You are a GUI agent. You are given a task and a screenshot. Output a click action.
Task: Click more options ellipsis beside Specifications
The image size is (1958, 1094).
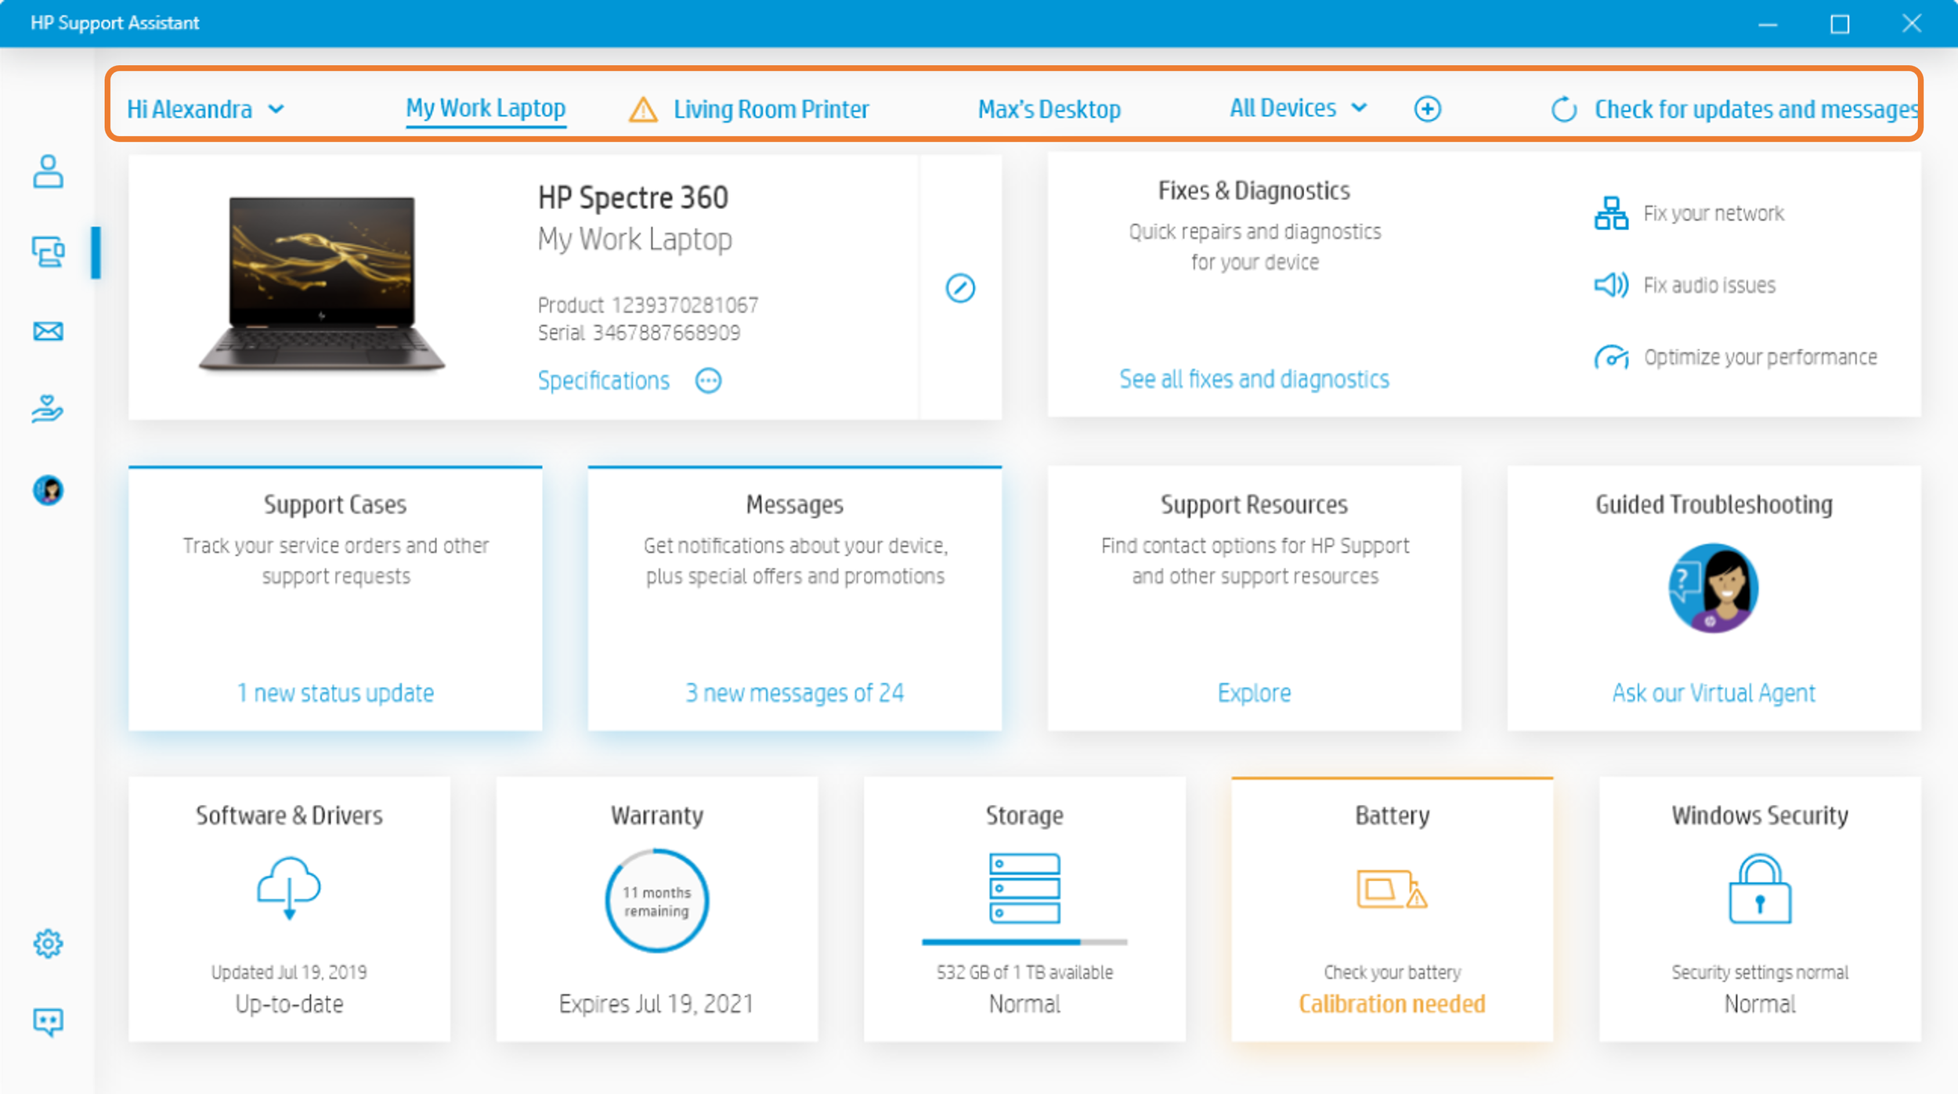(x=708, y=381)
